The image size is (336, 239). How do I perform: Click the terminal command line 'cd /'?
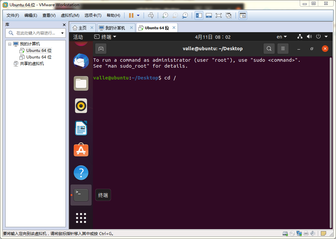[x=170, y=78]
